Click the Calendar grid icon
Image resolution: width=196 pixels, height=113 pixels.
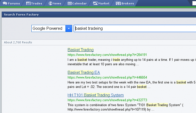point(70,3)
